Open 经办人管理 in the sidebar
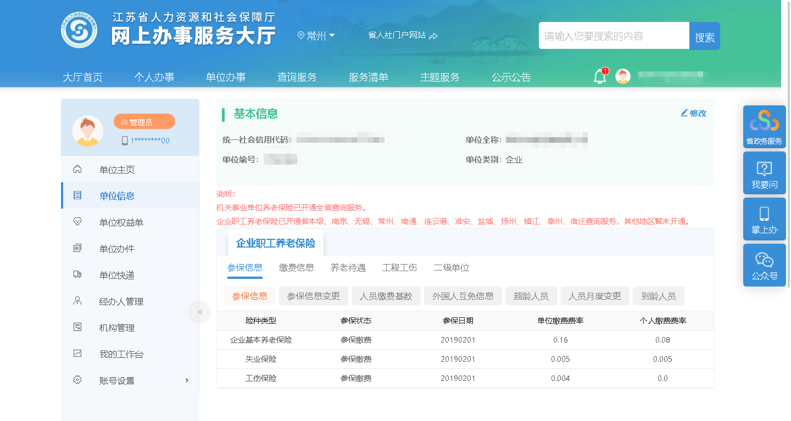The width and height of the screenshot is (791, 421). coord(121,301)
